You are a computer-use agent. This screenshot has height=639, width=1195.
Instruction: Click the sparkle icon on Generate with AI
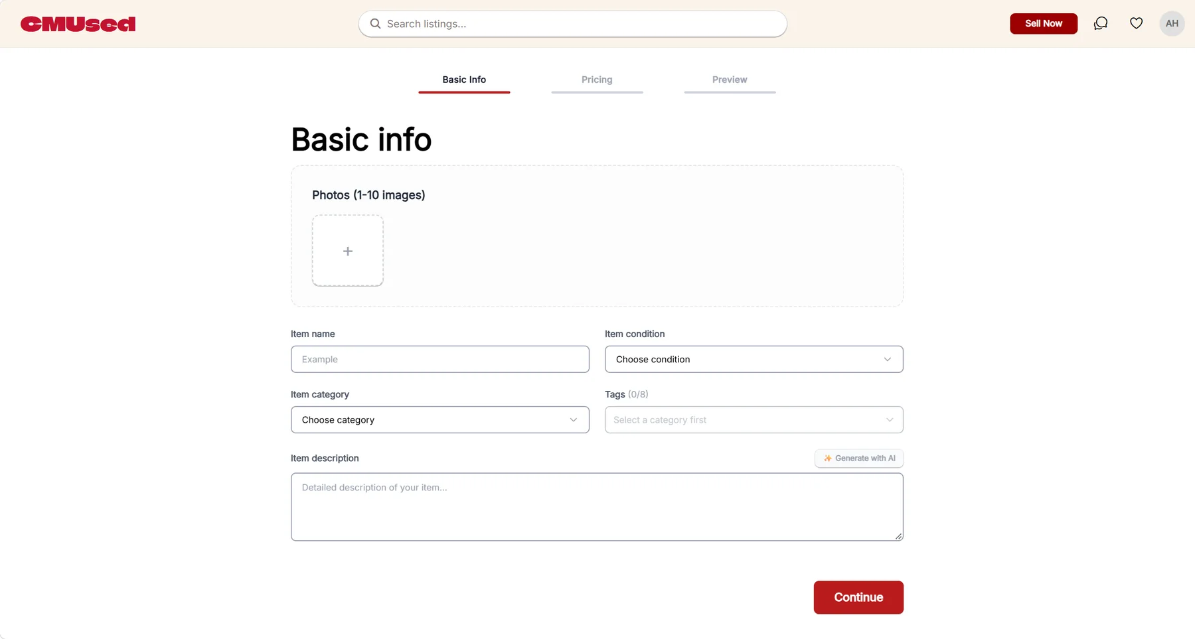[827, 459]
